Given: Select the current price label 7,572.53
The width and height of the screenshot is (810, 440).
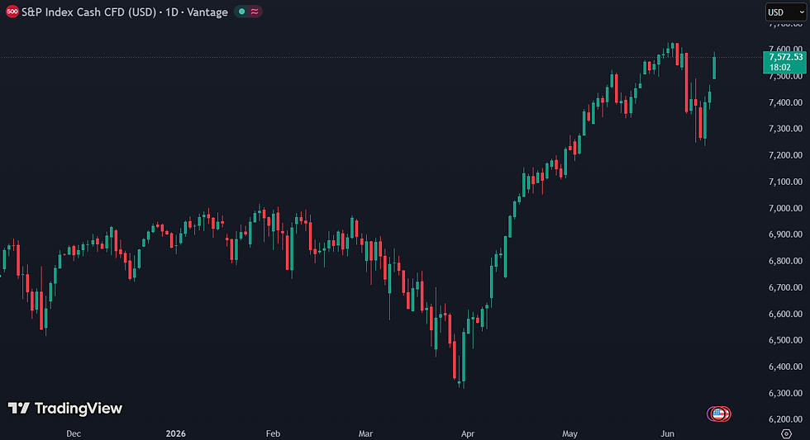Looking at the screenshot, I should (x=785, y=57).
